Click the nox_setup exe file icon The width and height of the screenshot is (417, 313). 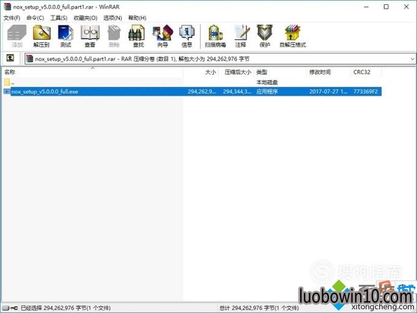click(7, 92)
